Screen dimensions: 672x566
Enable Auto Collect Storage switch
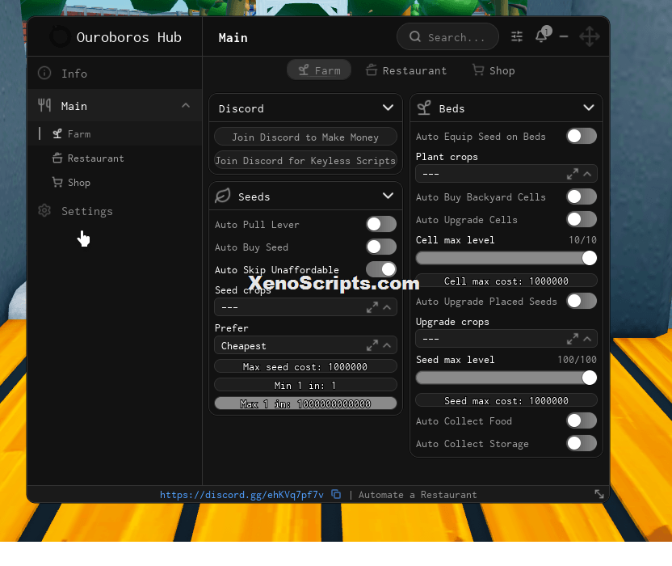(582, 443)
